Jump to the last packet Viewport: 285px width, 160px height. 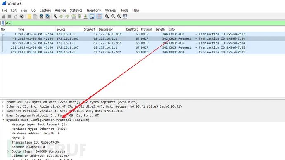pyautogui.click(x=85, y=16)
